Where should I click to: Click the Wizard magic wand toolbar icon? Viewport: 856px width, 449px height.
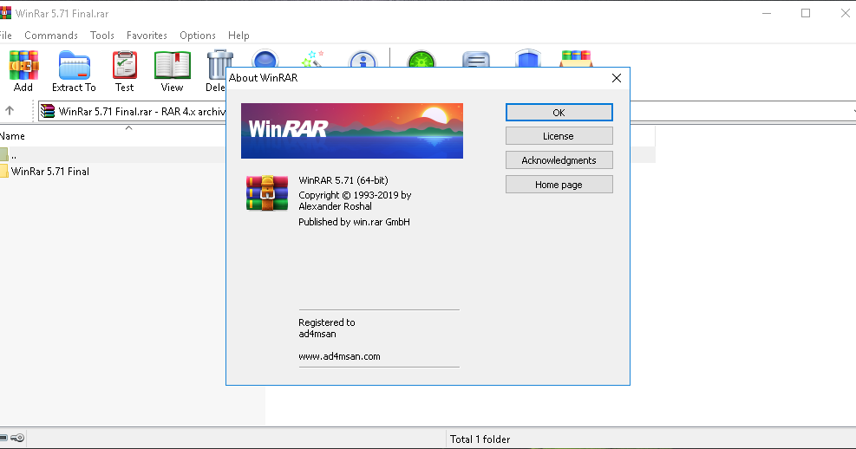click(x=313, y=58)
